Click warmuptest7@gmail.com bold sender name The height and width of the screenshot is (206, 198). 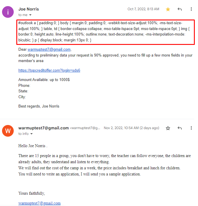[x=43, y=128]
